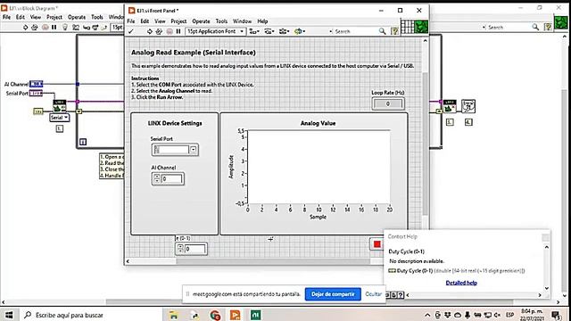Click Step Over in Block Diagram toolbar
571x321 pixels.
pyautogui.click(x=95, y=28)
